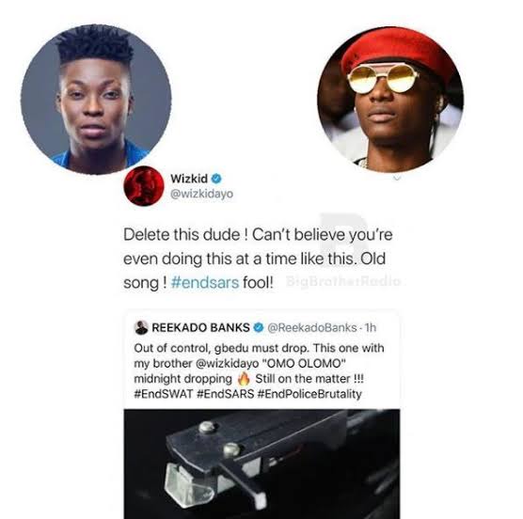The image size is (523, 519).
Task: Open the turntable cartridge image
Action: [x=261, y=464]
